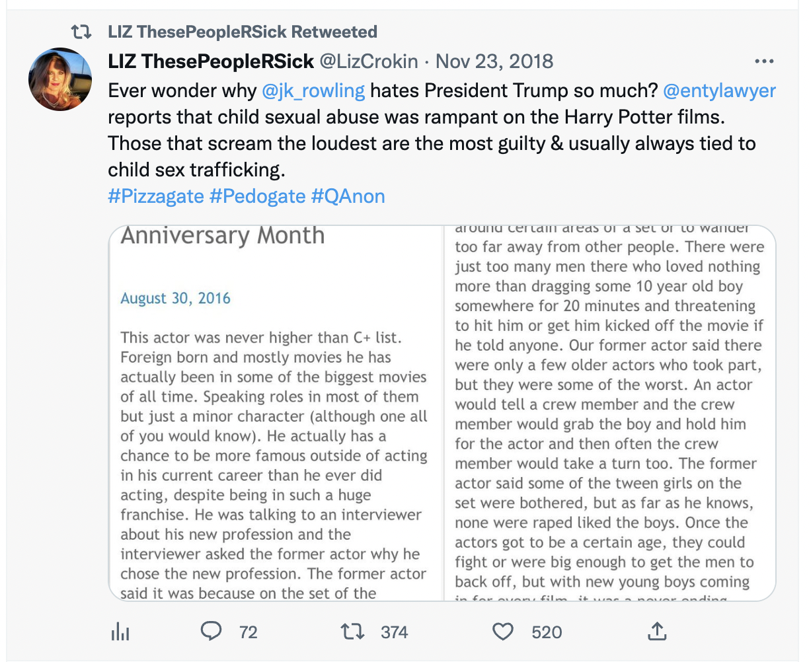Share the tweet using the upload icon
Image resolution: width=809 pixels, height=662 pixels.
657,632
